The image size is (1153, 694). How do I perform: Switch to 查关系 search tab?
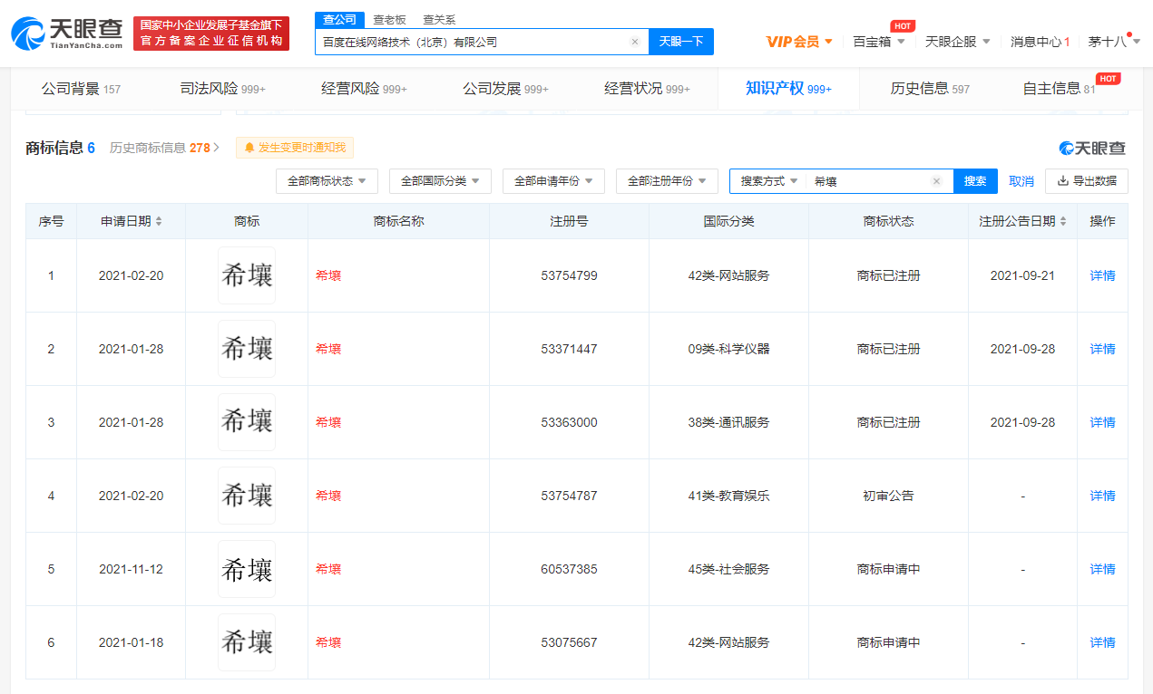coord(439,20)
